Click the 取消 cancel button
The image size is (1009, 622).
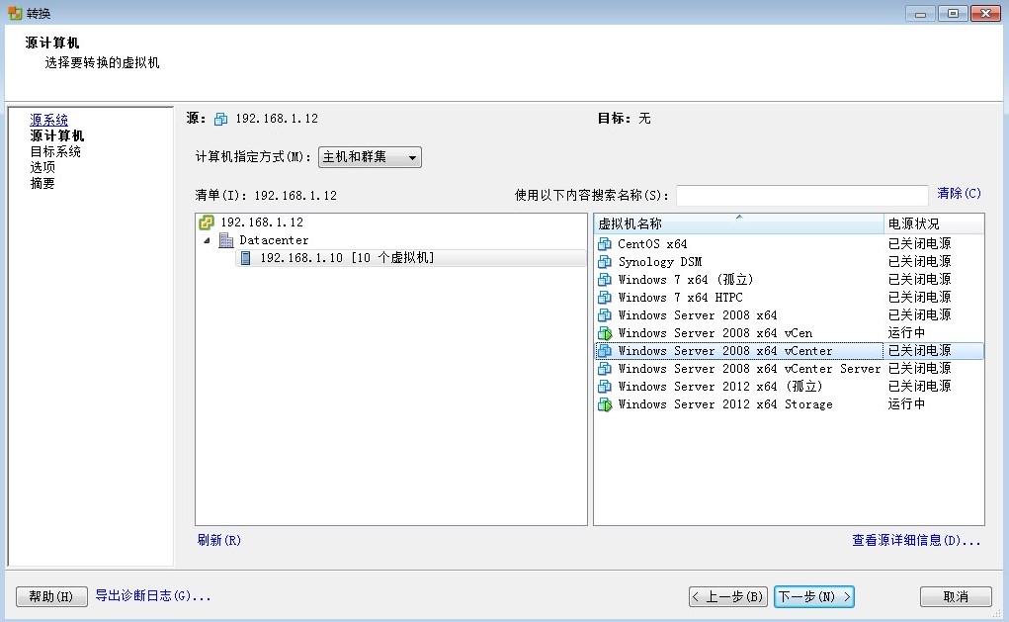956,596
